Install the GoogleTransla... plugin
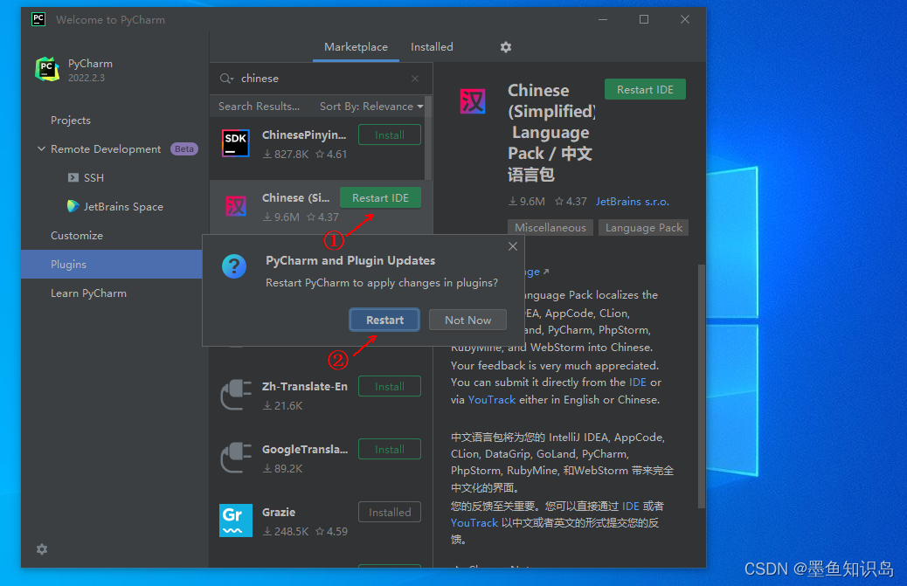This screenshot has width=907, height=586. point(390,449)
